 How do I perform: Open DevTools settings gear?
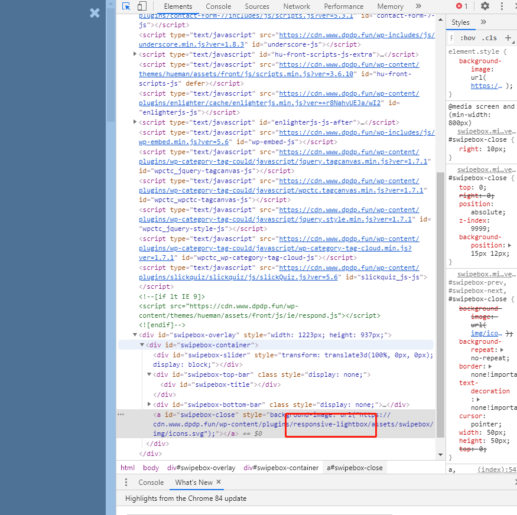click(x=485, y=6)
